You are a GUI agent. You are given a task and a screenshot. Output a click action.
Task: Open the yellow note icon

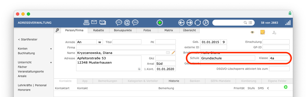262,32
